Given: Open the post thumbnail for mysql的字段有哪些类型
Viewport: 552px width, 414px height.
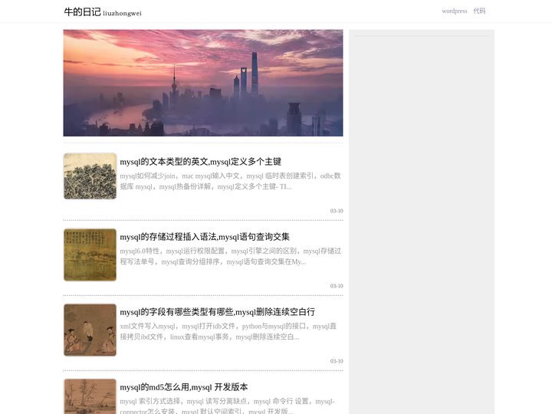Looking at the screenshot, I should pyautogui.click(x=90, y=330).
